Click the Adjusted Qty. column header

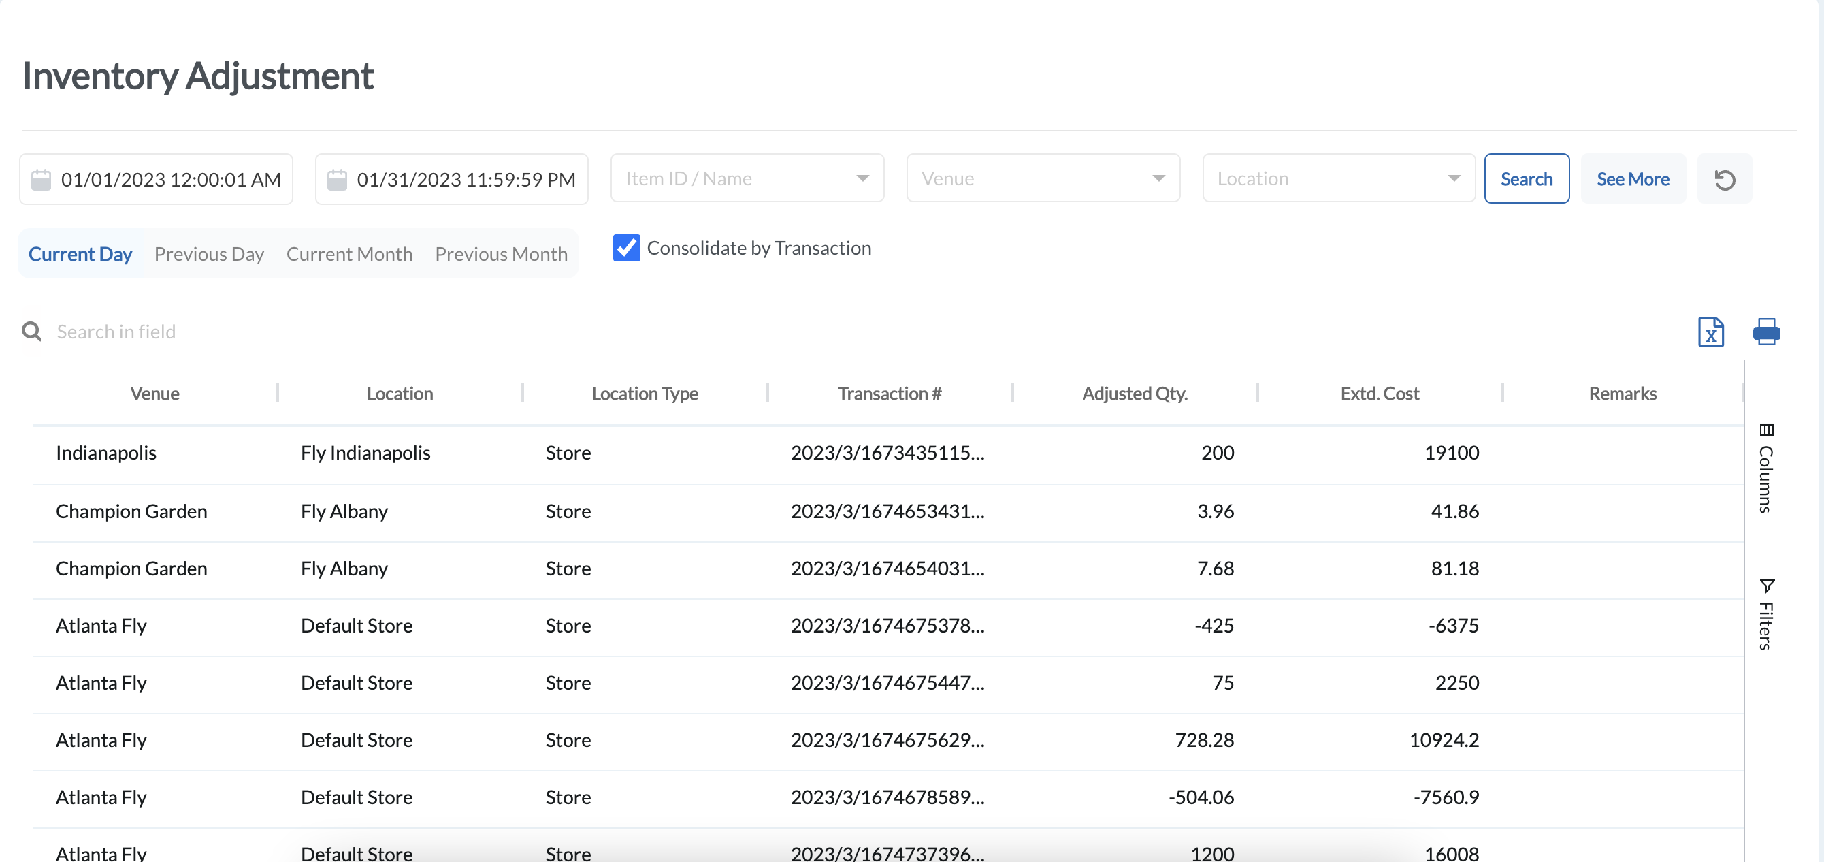[x=1135, y=393]
